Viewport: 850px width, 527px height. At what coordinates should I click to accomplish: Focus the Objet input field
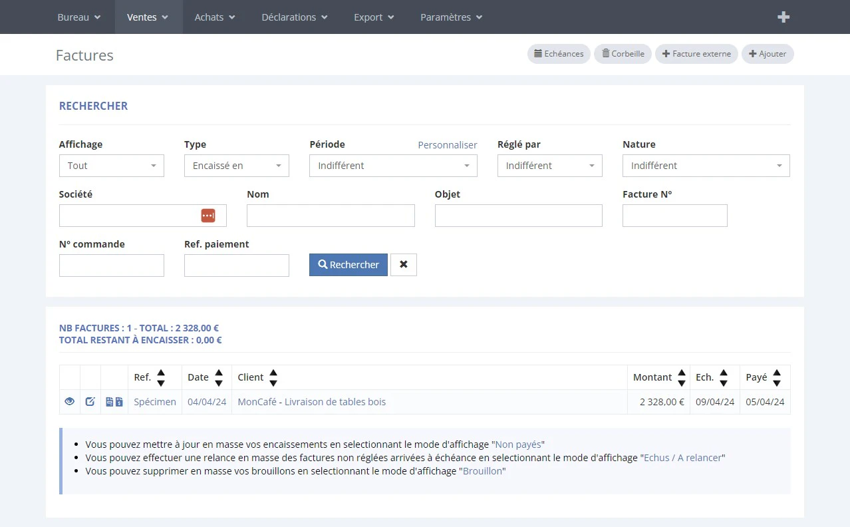[519, 216]
